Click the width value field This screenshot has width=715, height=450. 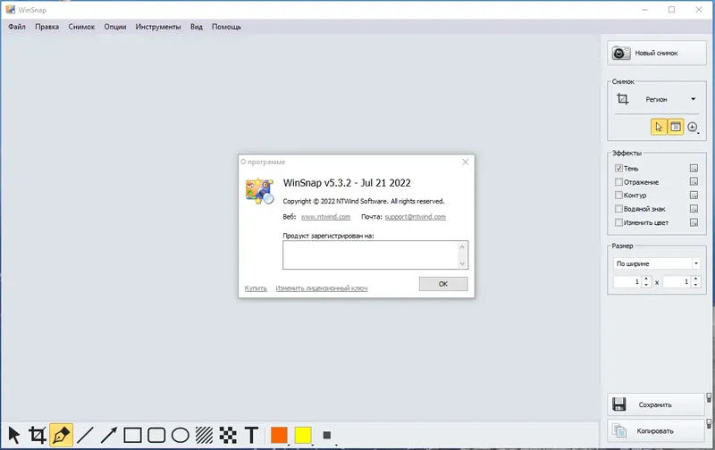[x=627, y=282]
